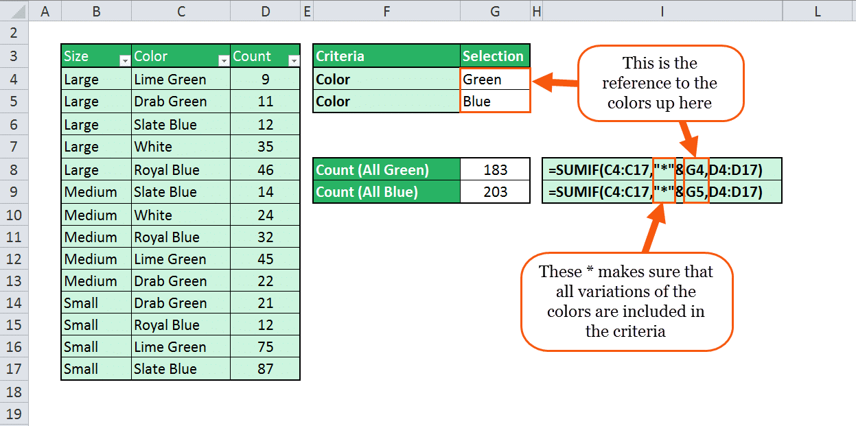Open the Color column filter dropdown
Image resolution: width=856 pixels, height=426 pixels.
click(224, 61)
